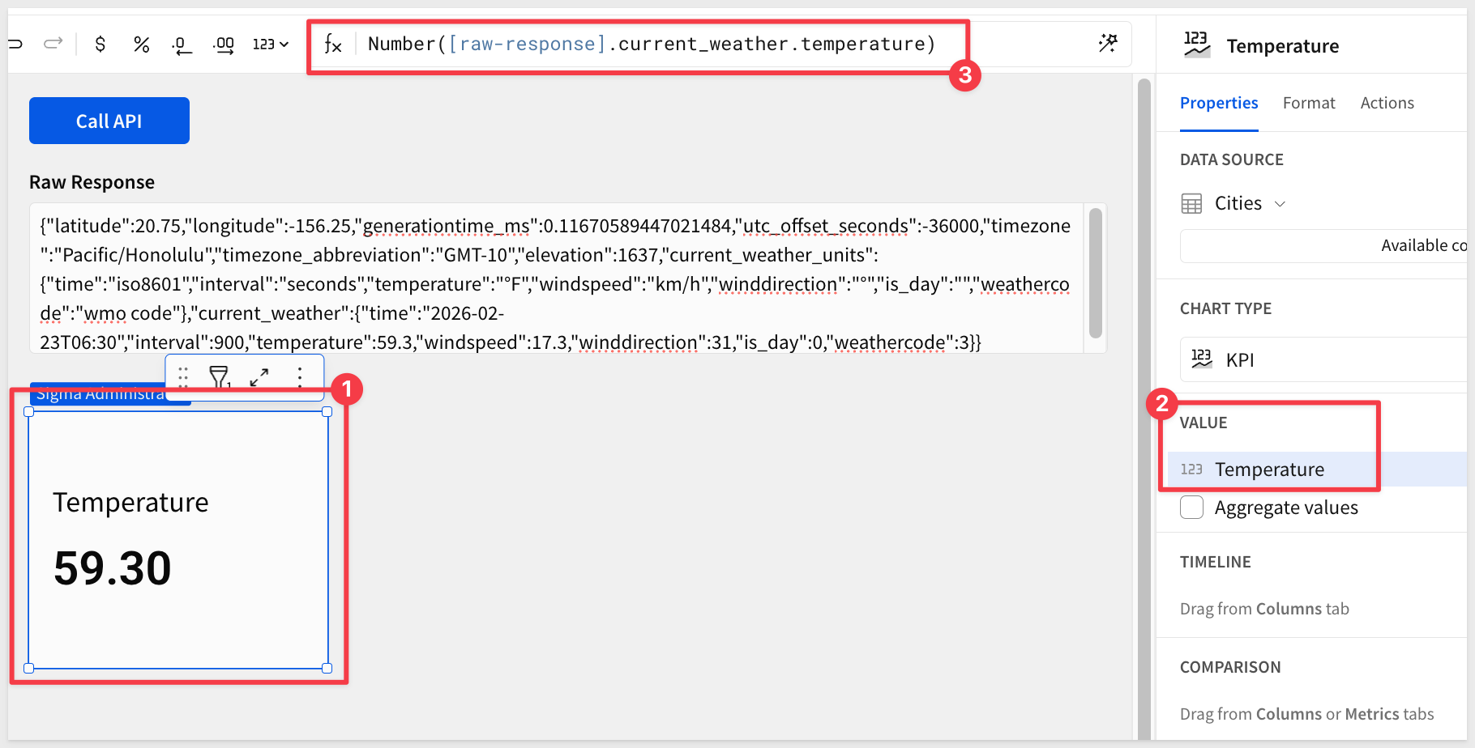Increase decimal places icon
Viewport: 1475px width, 748px height.
(224, 45)
